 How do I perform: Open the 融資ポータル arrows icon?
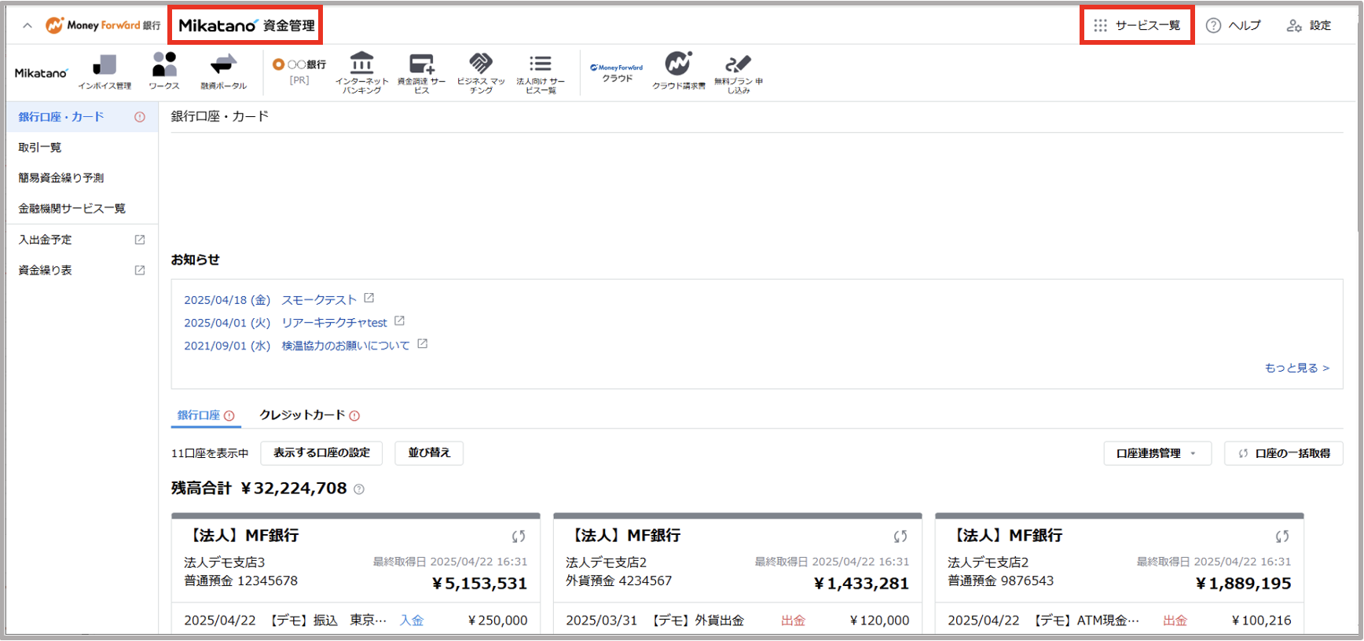click(223, 65)
